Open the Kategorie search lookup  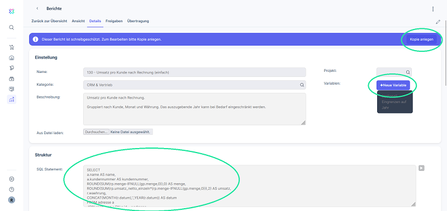coord(301,85)
